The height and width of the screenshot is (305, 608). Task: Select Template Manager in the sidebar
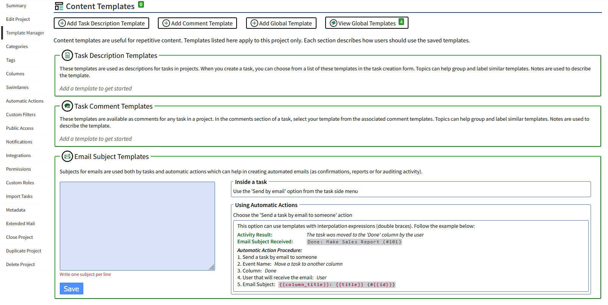[x=25, y=33]
